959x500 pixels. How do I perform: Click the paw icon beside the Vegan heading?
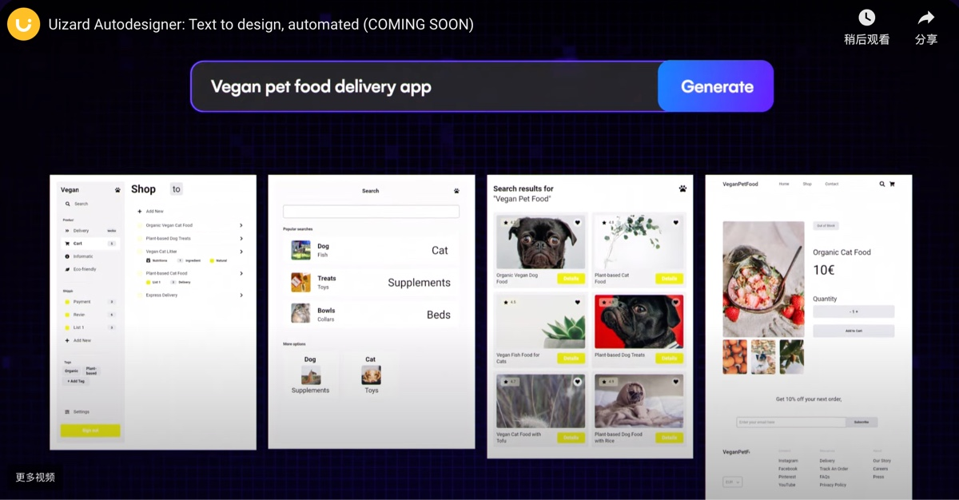tap(117, 190)
